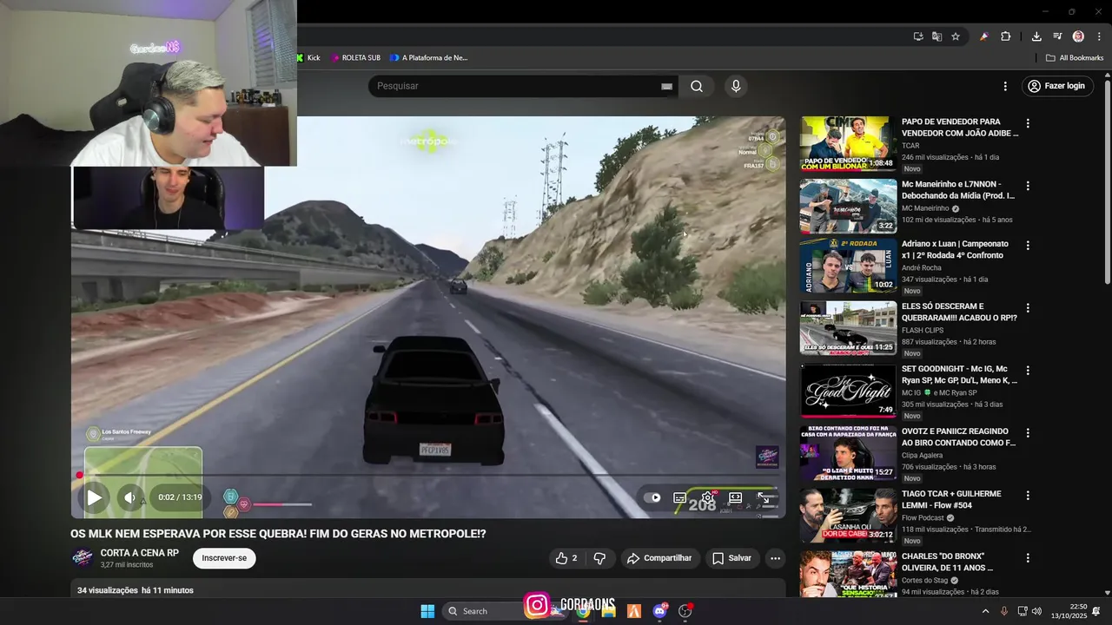Mute the video with speaker icon

coord(129,497)
